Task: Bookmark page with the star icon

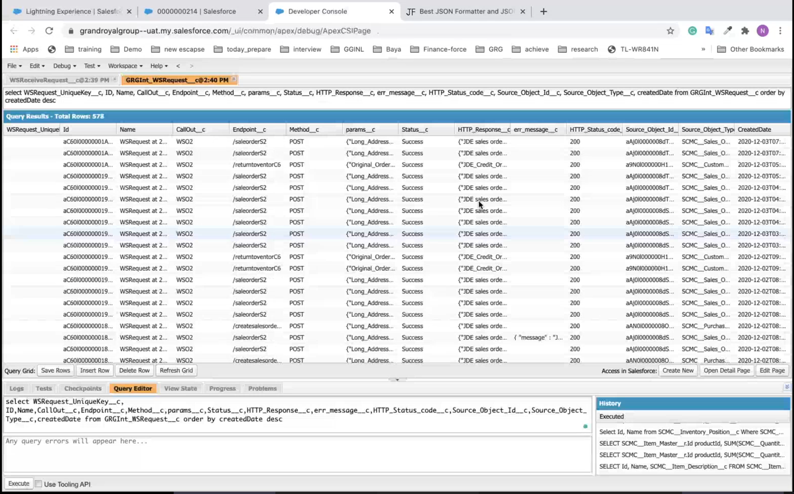Action: 670,31
